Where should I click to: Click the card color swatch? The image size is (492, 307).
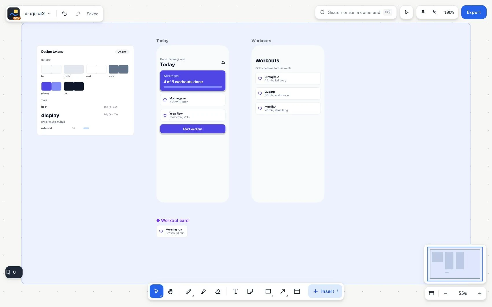(x=96, y=69)
